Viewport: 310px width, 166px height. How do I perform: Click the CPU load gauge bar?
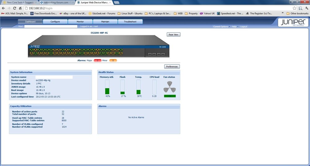point(154,87)
